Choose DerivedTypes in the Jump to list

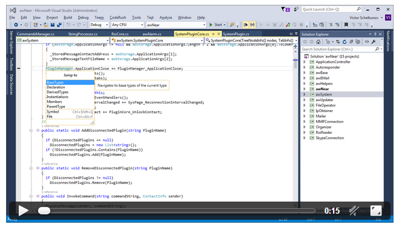[70, 92]
